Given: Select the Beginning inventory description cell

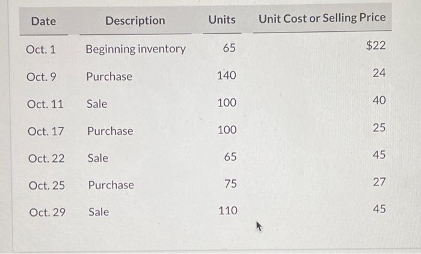Looking at the screenshot, I should point(135,49).
